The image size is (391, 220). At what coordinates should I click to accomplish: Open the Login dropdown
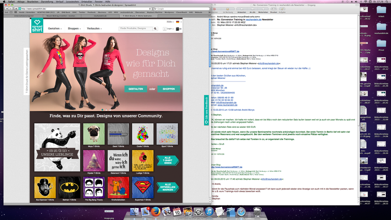(x=168, y=29)
